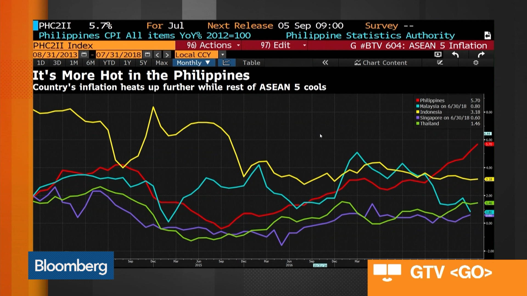
Task: Click the yellow 3.18 axis value label
Action: tap(489, 180)
